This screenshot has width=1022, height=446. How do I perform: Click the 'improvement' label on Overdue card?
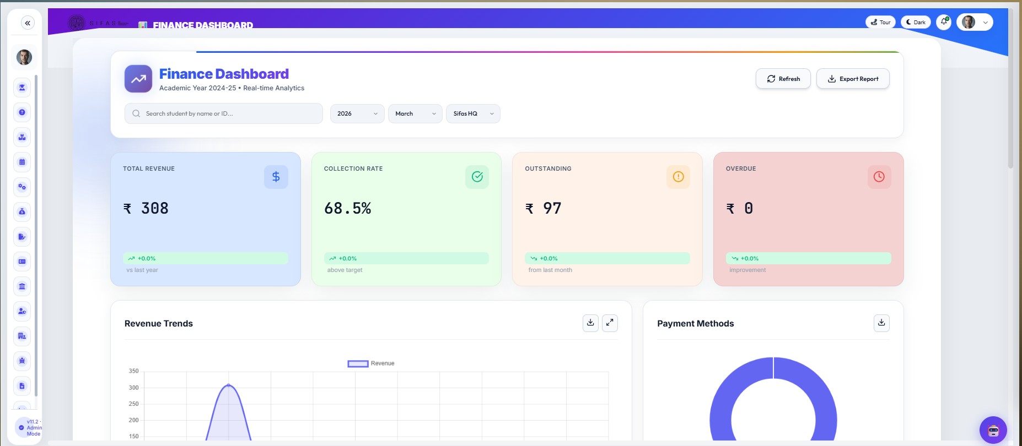click(x=747, y=270)
